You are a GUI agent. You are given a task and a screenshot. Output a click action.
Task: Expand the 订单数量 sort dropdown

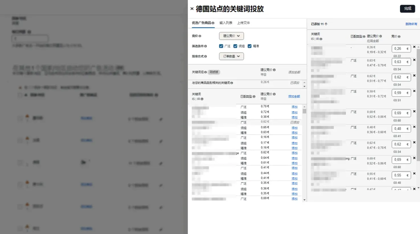click(x=231, y=56)
